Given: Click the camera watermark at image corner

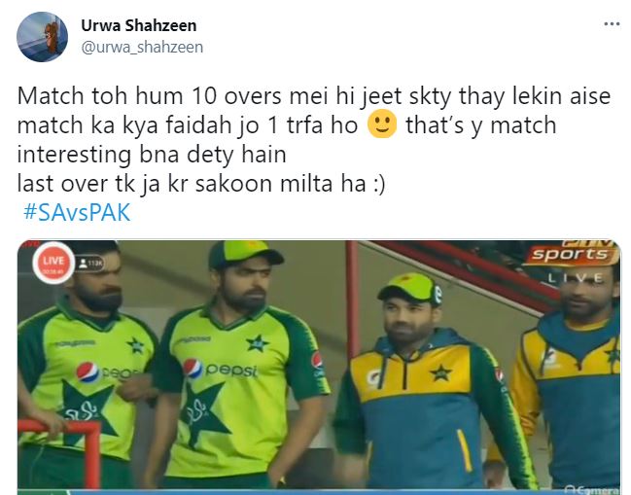Looking at the screenshot, I should coord(592,489).
